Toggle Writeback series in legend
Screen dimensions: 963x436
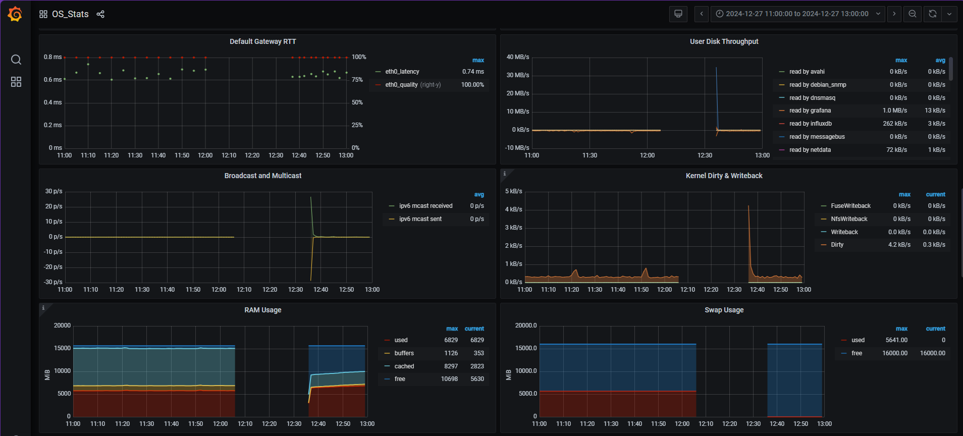click(844, 232)
